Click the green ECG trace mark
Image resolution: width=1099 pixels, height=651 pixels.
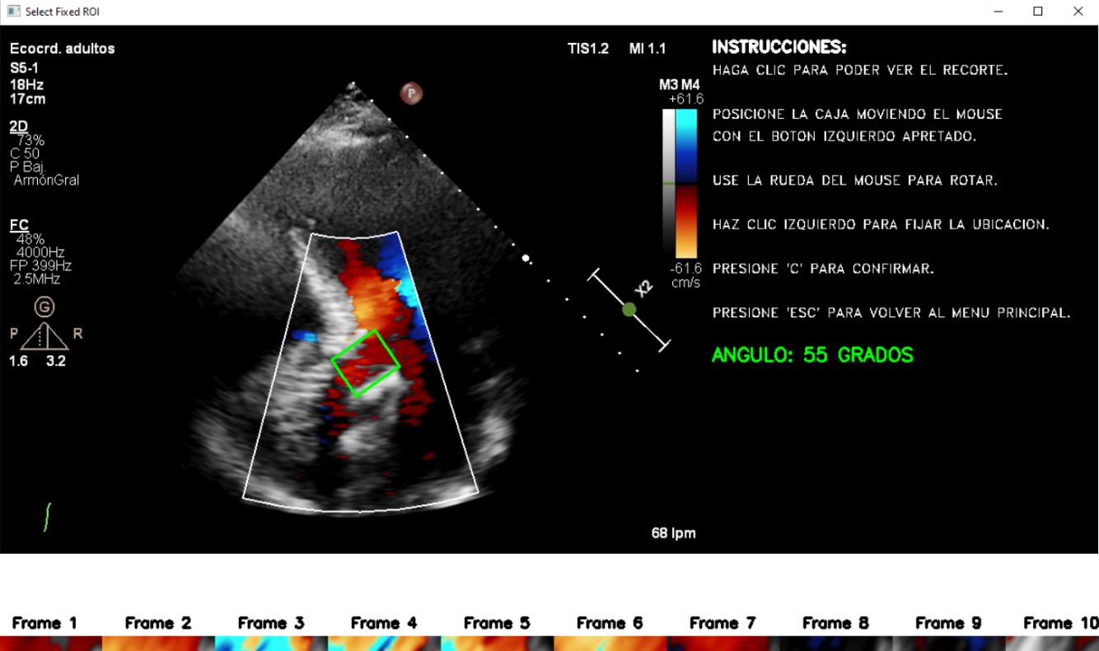tap(47, 517)
